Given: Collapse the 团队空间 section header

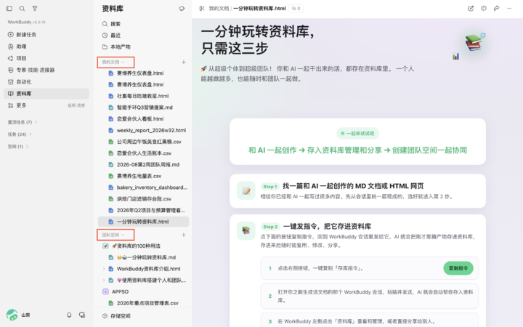Looking at the screenshot, I should click(113, 235).
